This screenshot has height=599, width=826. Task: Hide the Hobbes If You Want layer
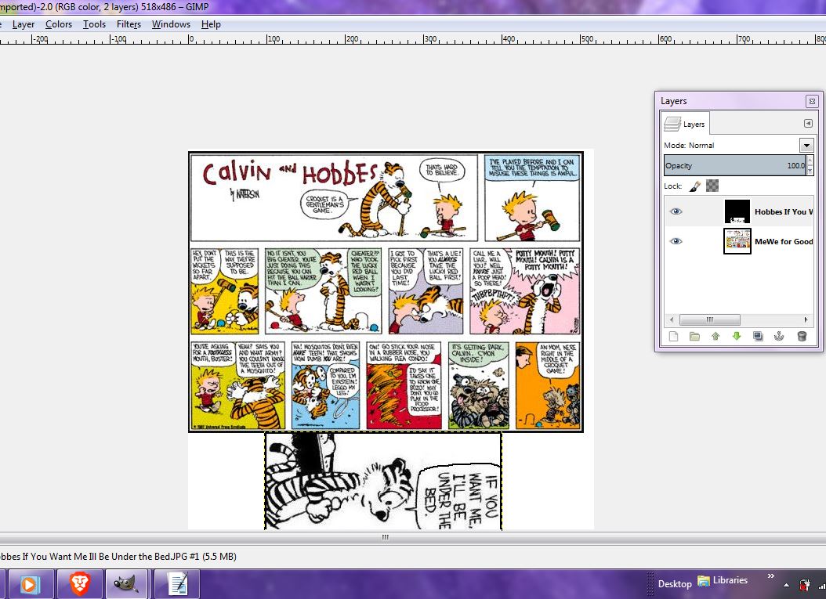click(676, 211)
